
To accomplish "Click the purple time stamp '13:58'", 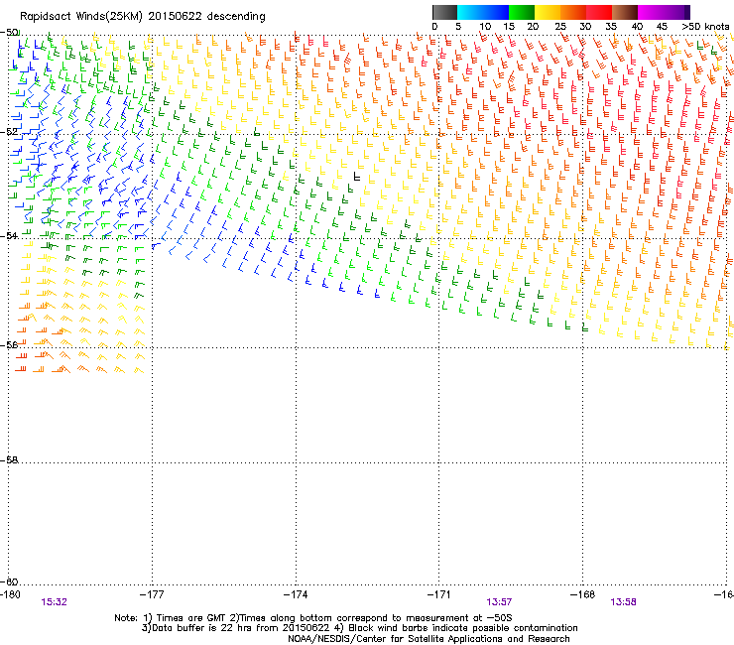I will (624, 602).
